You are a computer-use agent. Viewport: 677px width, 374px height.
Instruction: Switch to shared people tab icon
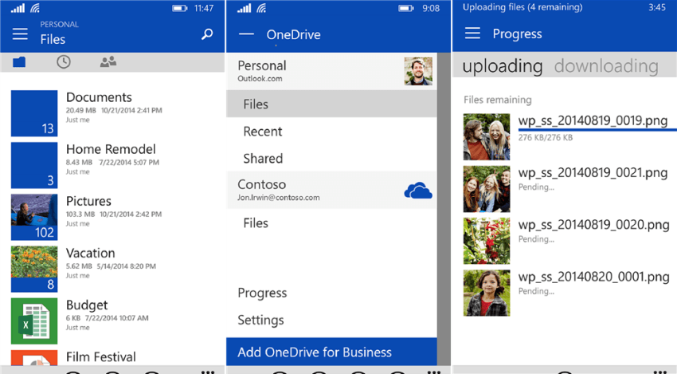click(108, 62)
